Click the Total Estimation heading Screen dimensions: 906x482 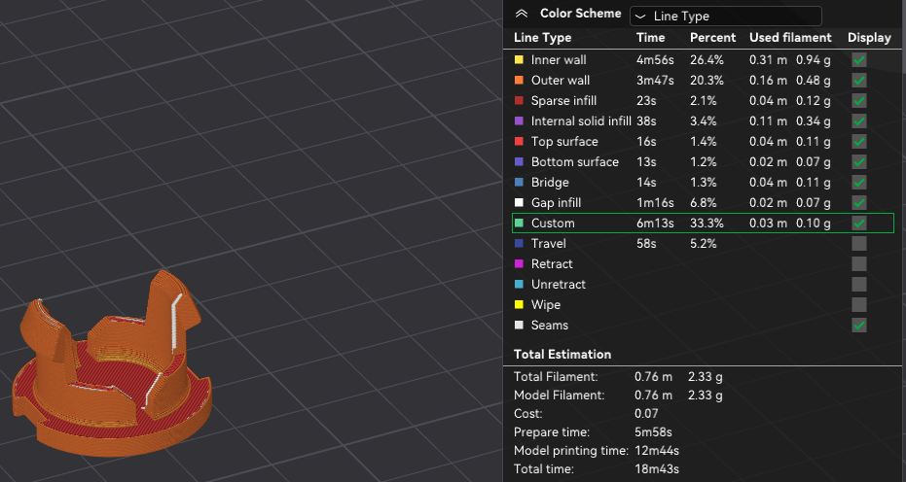pyautogui.click(x=562, y=355)
